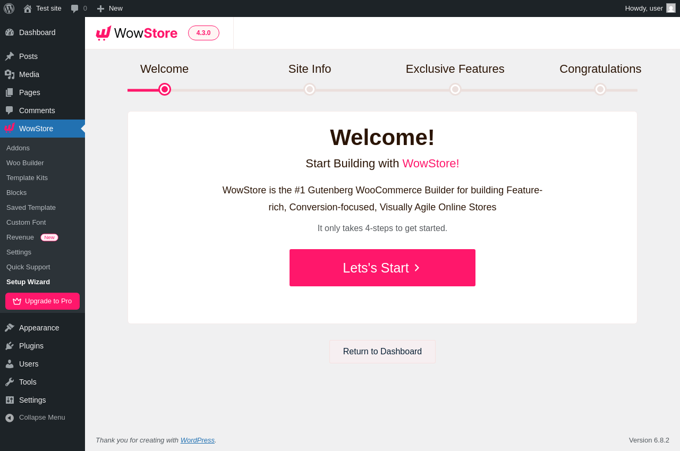Click the Welcome! heading
The height and width of the screenshot is (451, 680).
coord(382,138)
